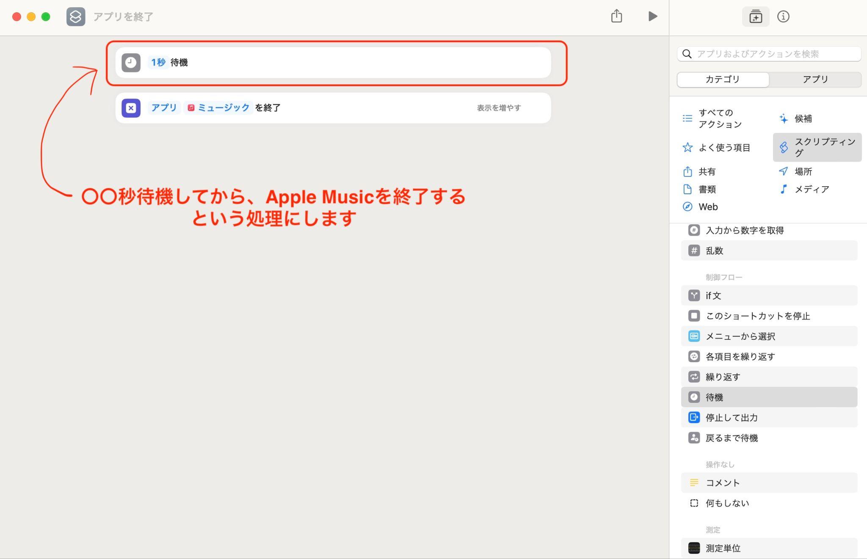
Task: Select スクリプティング category
Action: [x=817, y=147]
